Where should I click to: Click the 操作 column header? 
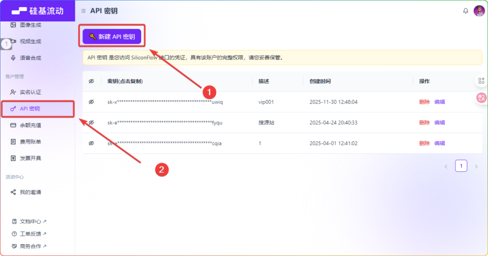424,81
